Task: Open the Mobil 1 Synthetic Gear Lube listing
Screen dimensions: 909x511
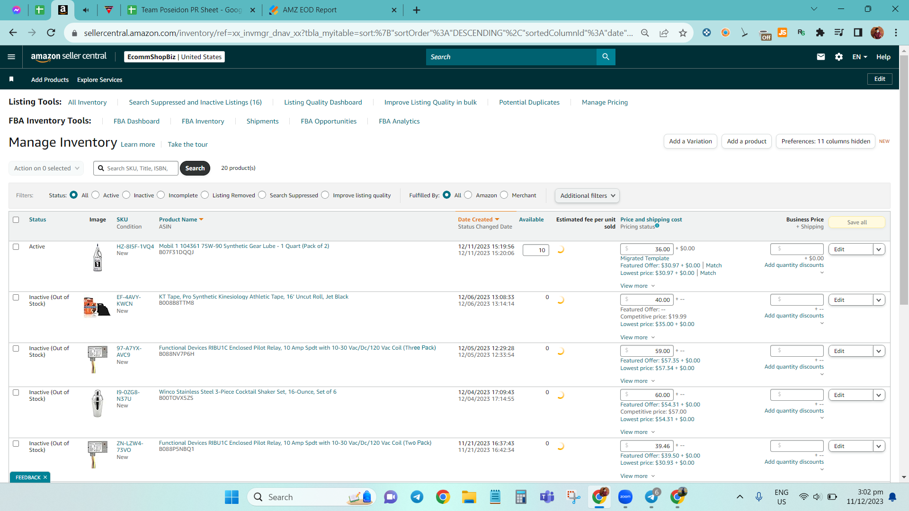Action: click(244, 246)
